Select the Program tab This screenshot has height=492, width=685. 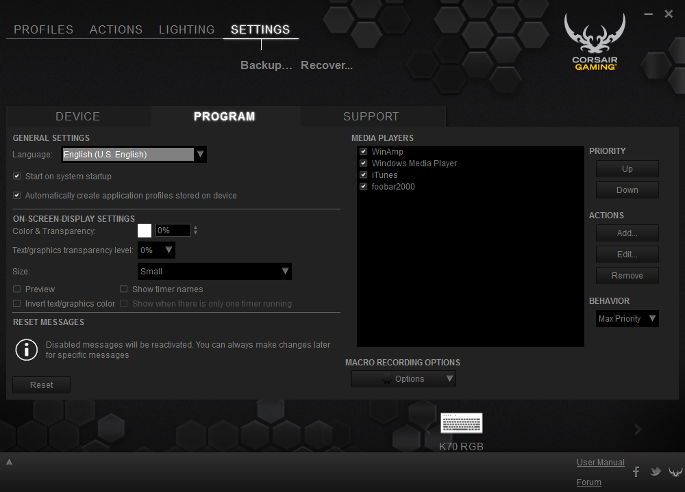pos(225,116)
